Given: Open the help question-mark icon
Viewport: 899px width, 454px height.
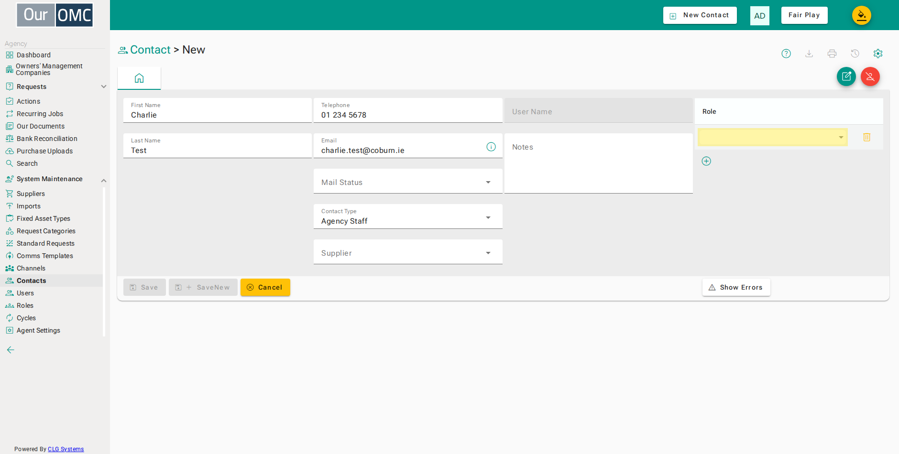Looking at the screenshot, I should [x=786, y=54].
